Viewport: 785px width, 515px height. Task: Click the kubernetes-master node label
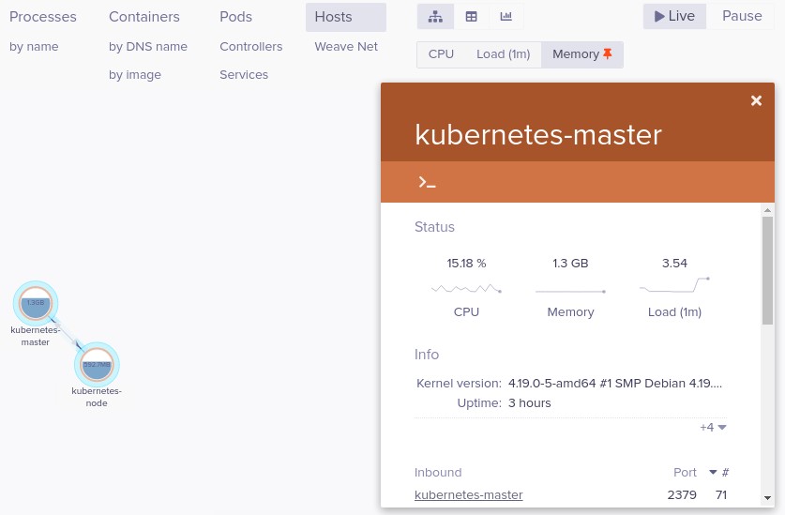tap(35, 336)
